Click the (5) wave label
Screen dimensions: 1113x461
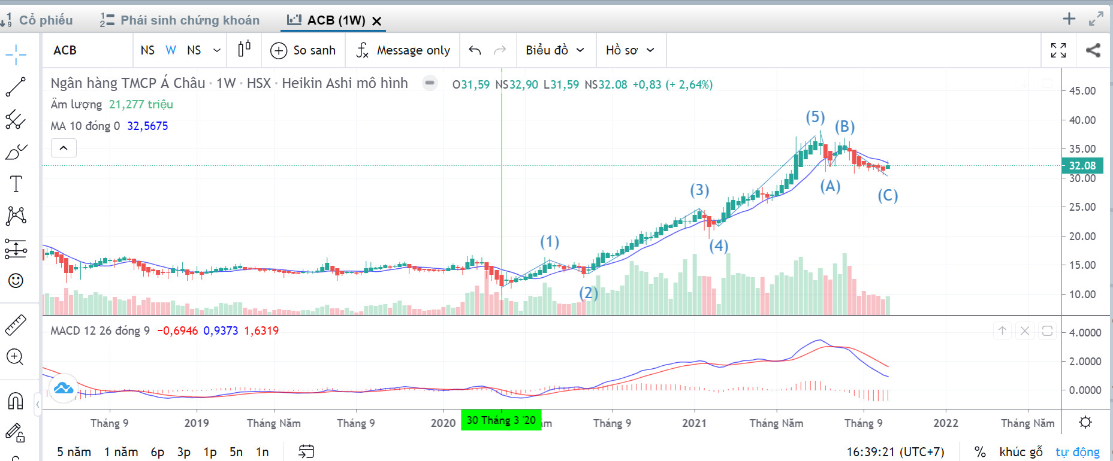pos(815,117)
